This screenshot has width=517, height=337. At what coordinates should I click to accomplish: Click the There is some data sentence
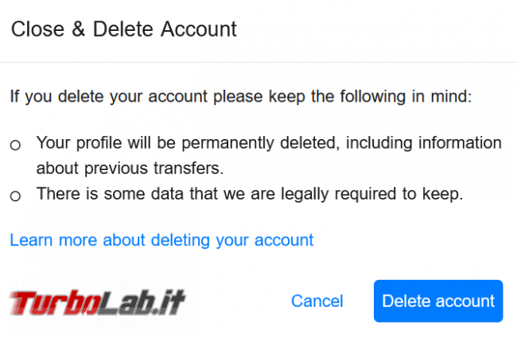(x=250, y=194)
